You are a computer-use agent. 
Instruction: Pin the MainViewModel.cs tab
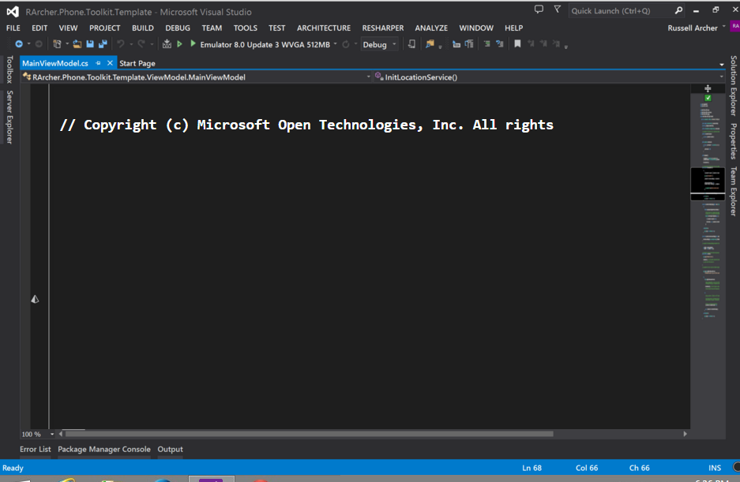click(98, 63)
